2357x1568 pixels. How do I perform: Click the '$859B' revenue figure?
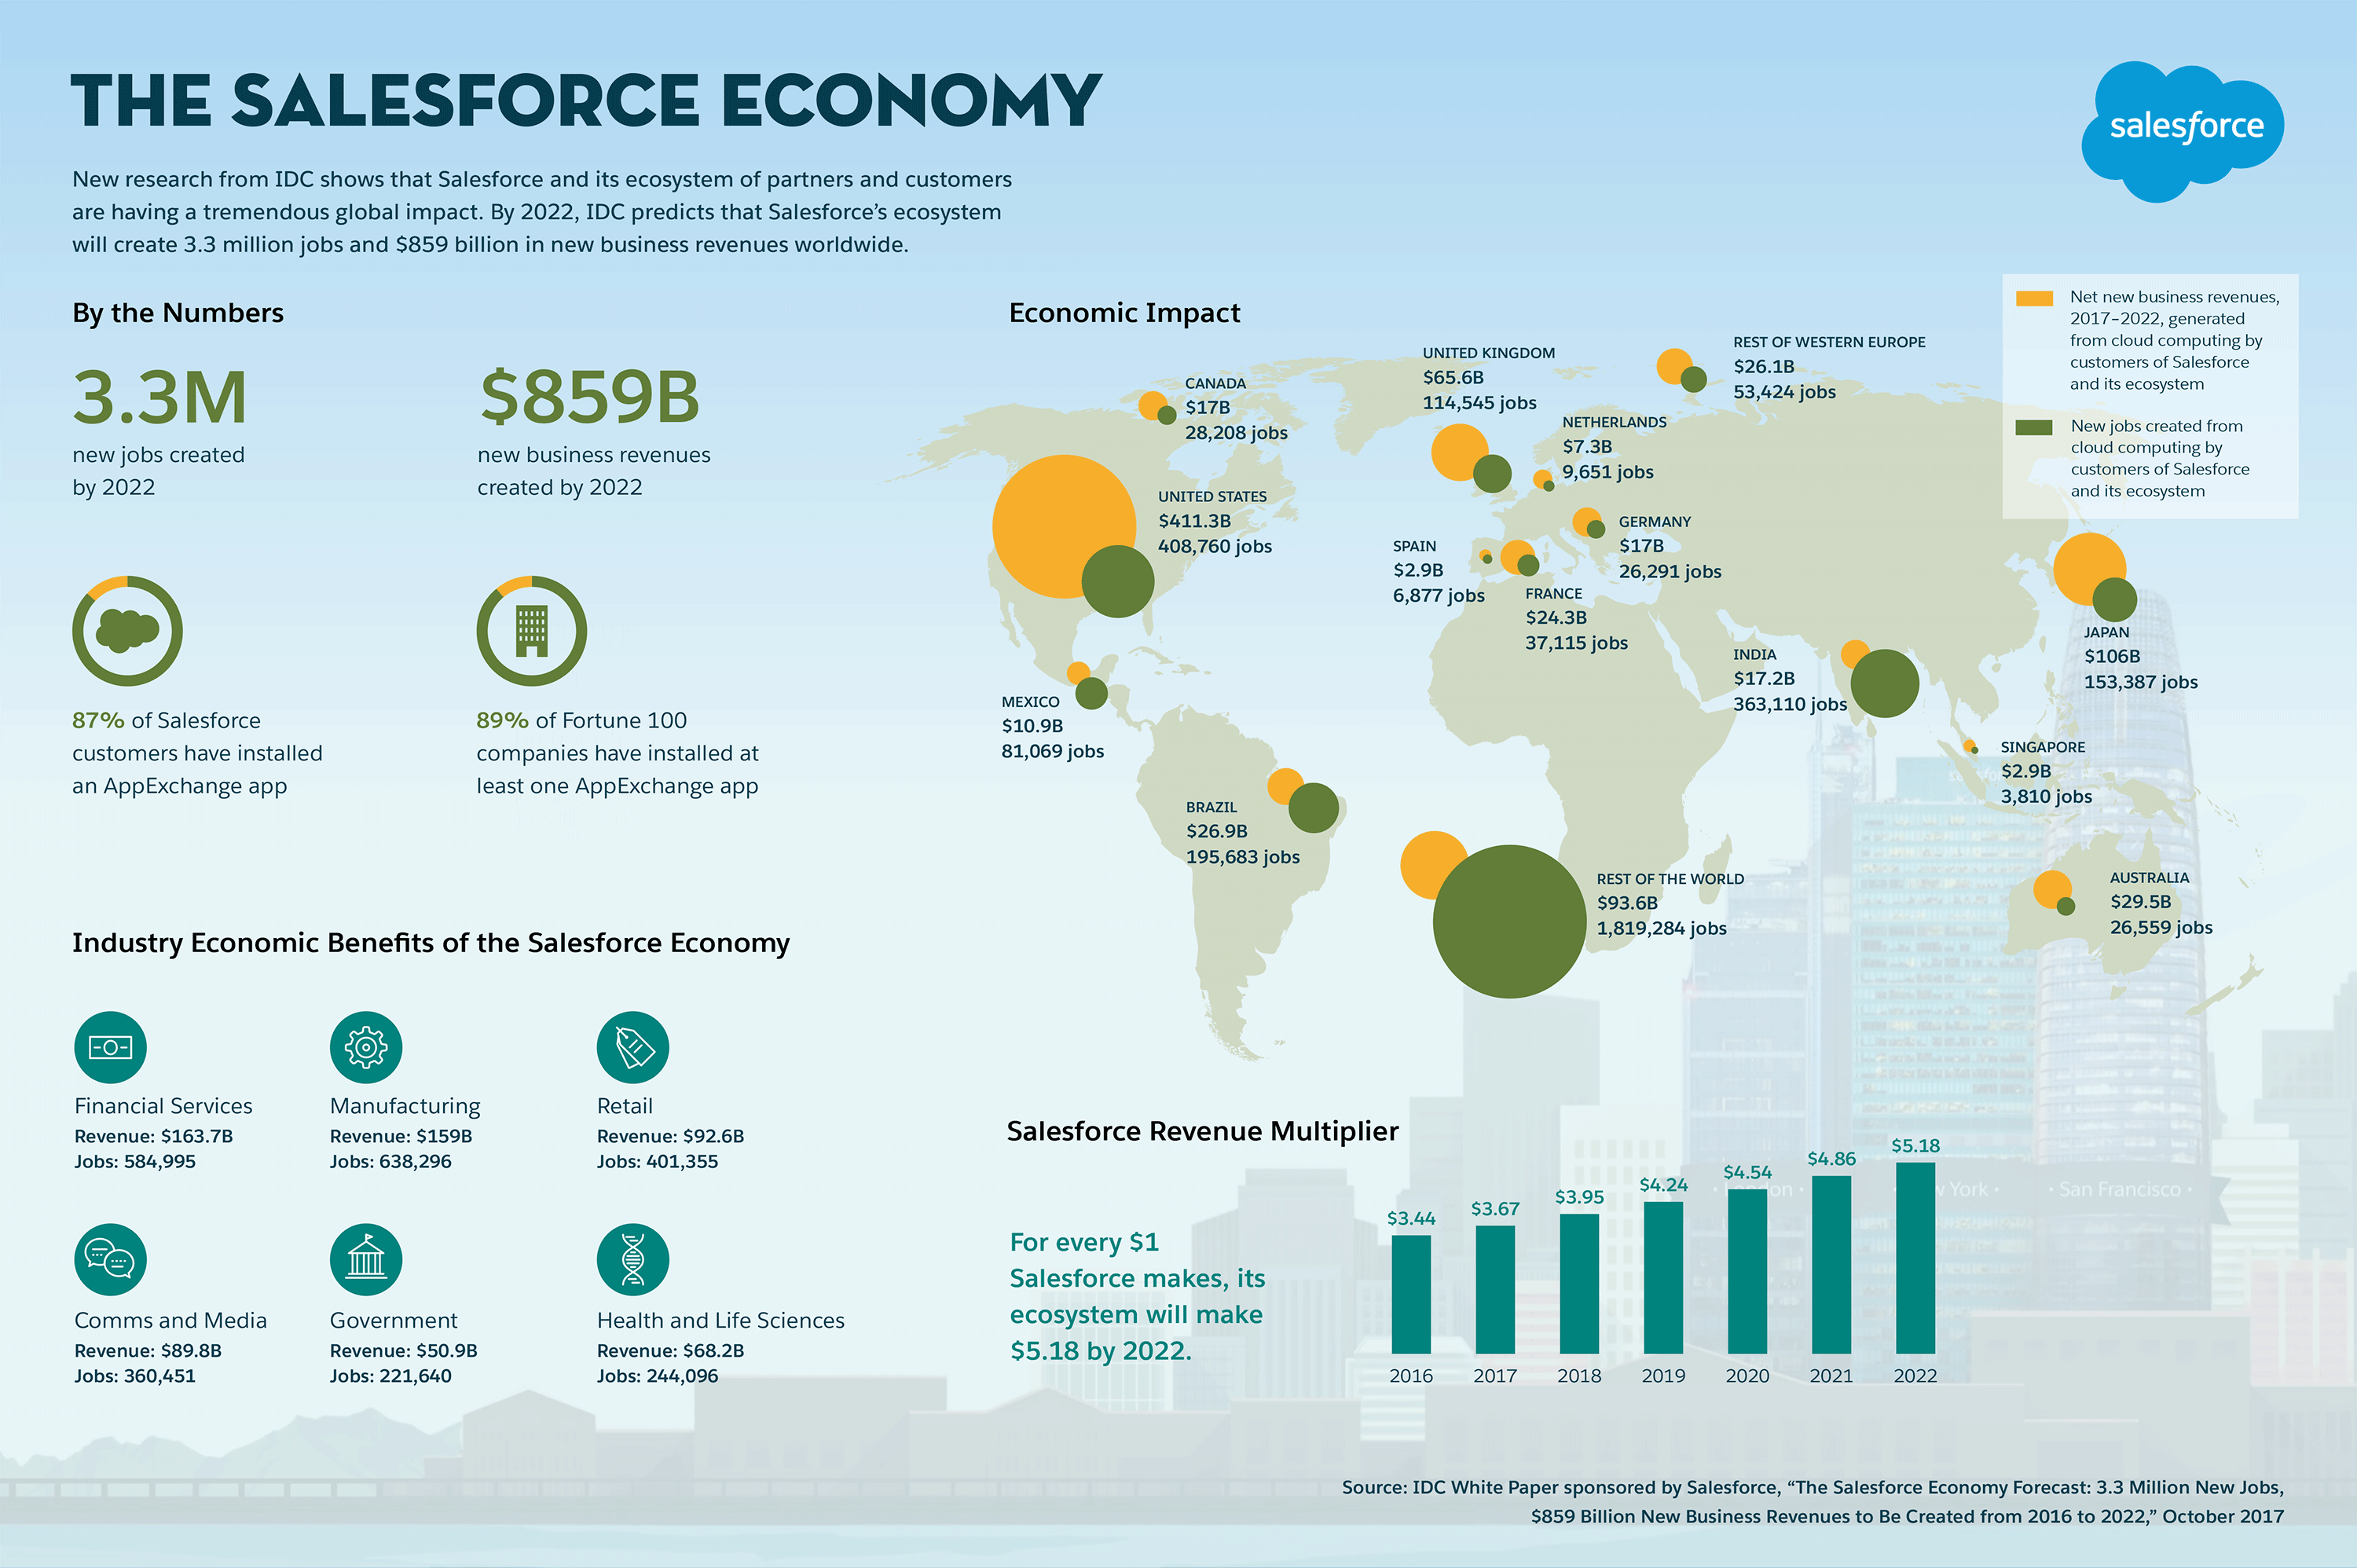(x=589, y=397)
